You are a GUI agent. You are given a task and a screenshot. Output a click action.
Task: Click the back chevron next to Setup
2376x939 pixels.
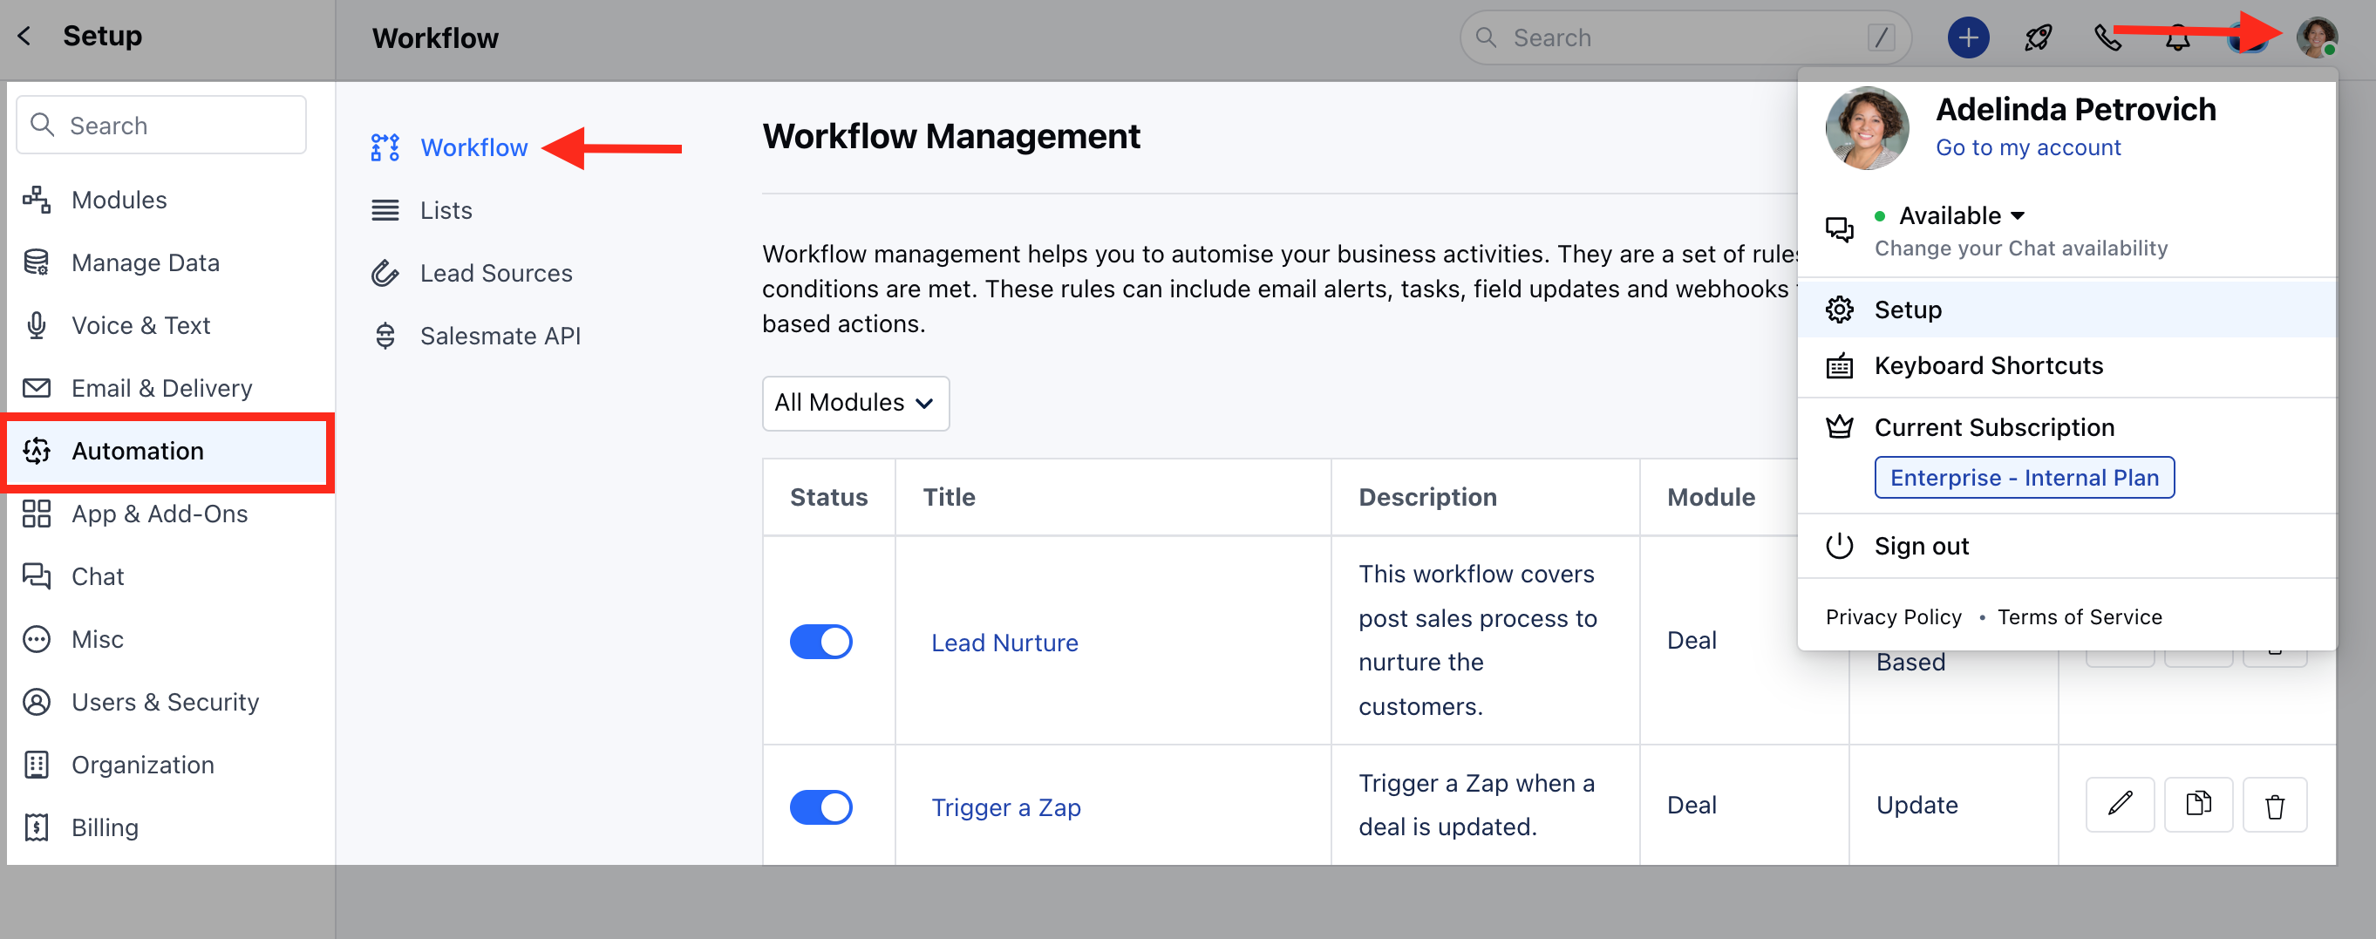click(22, 35)
